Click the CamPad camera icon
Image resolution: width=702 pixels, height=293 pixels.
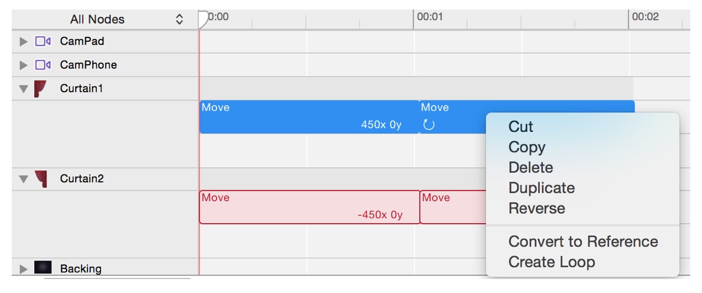click(43, 41)
